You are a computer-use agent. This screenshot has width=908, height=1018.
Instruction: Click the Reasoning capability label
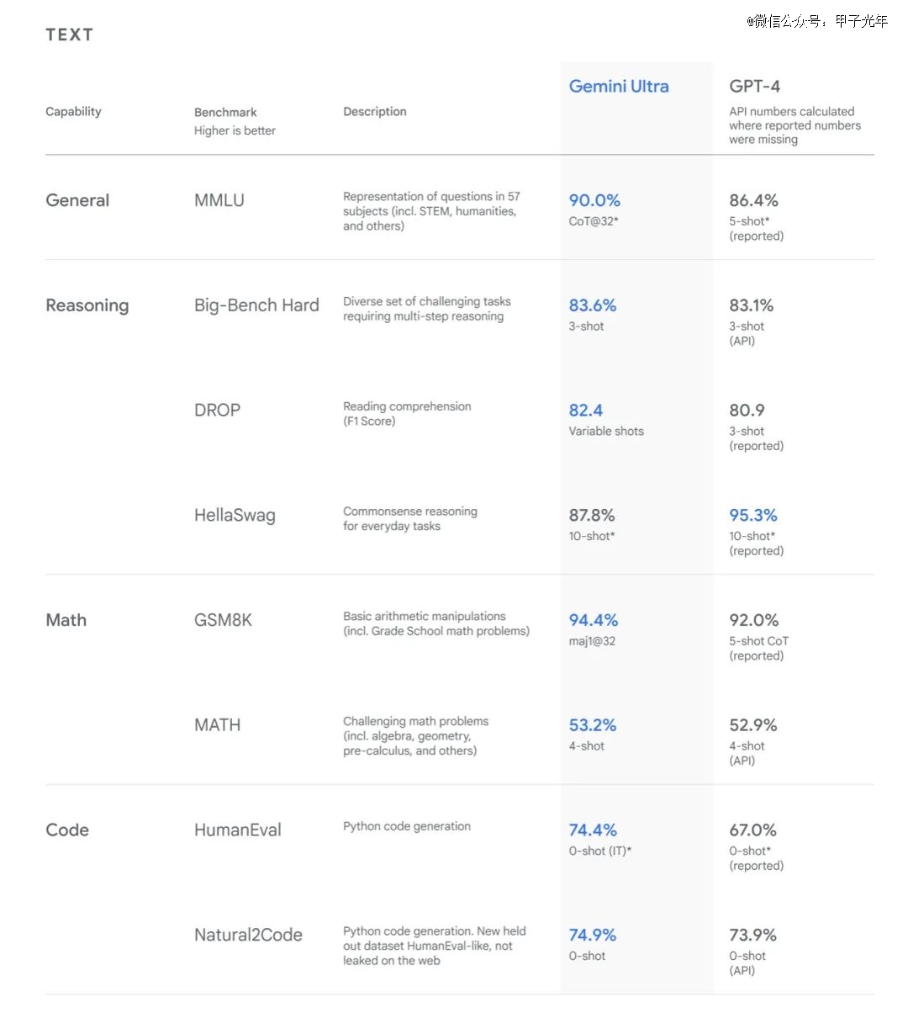pos(87,305)
